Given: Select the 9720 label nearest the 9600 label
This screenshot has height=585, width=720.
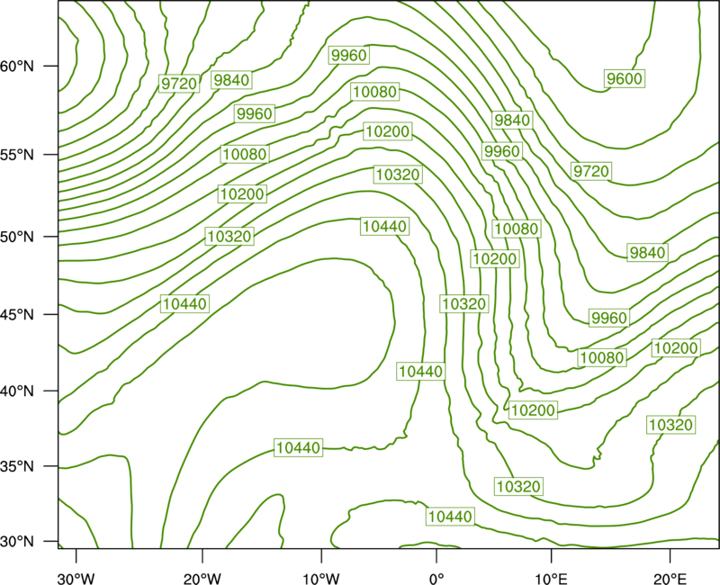Looking at the screenshot, I should 592,171.
